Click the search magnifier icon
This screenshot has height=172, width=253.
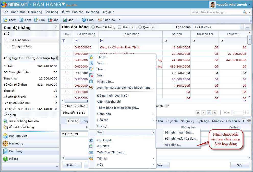245,12
